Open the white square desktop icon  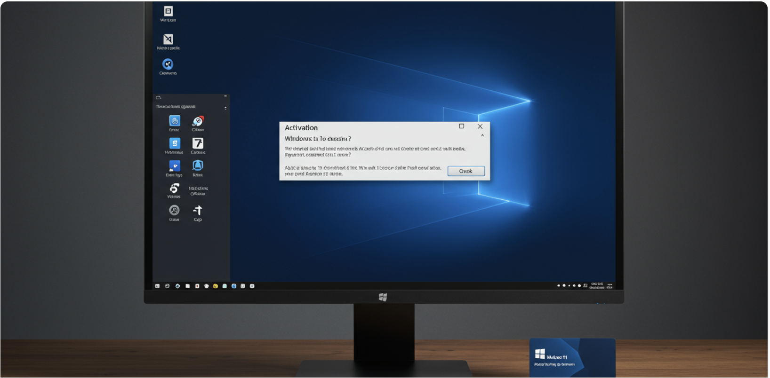[168, 11]
